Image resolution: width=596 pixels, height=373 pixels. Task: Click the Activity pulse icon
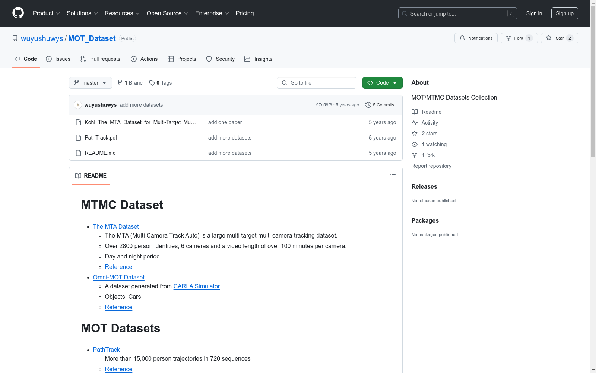coord(415,123)
